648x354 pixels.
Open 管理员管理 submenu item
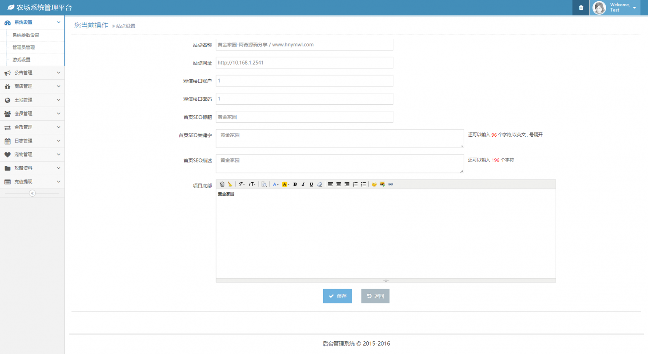pyautogui.click(x=24, y=48)
